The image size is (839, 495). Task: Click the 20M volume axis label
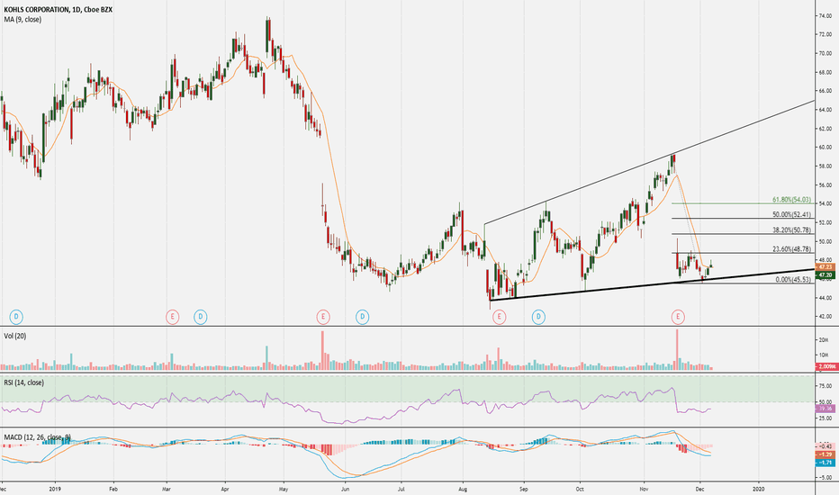tap(825, 340)
